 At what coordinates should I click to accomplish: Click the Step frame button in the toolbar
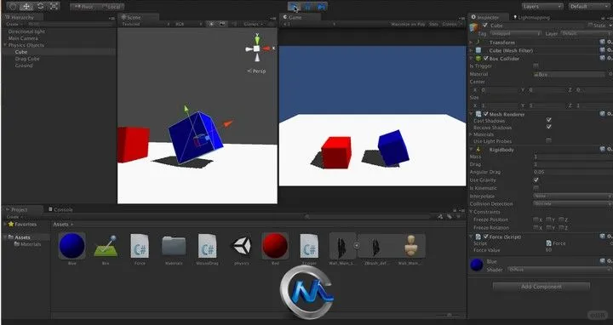pos(321,7)
